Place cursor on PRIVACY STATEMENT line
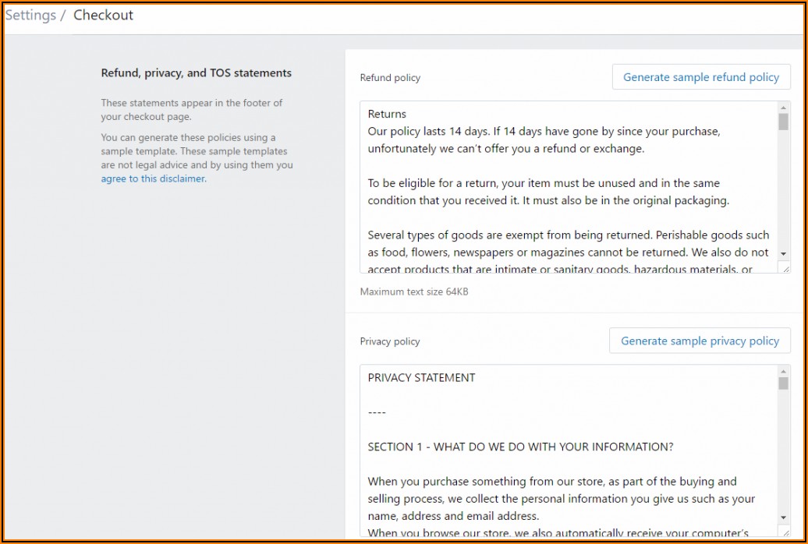The width and height of the screenshot is (808, 544). [x=421, y=378]
